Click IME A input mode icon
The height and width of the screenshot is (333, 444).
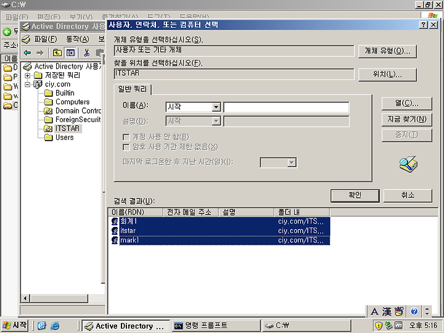pyautogui.click(x=374, y=311)
